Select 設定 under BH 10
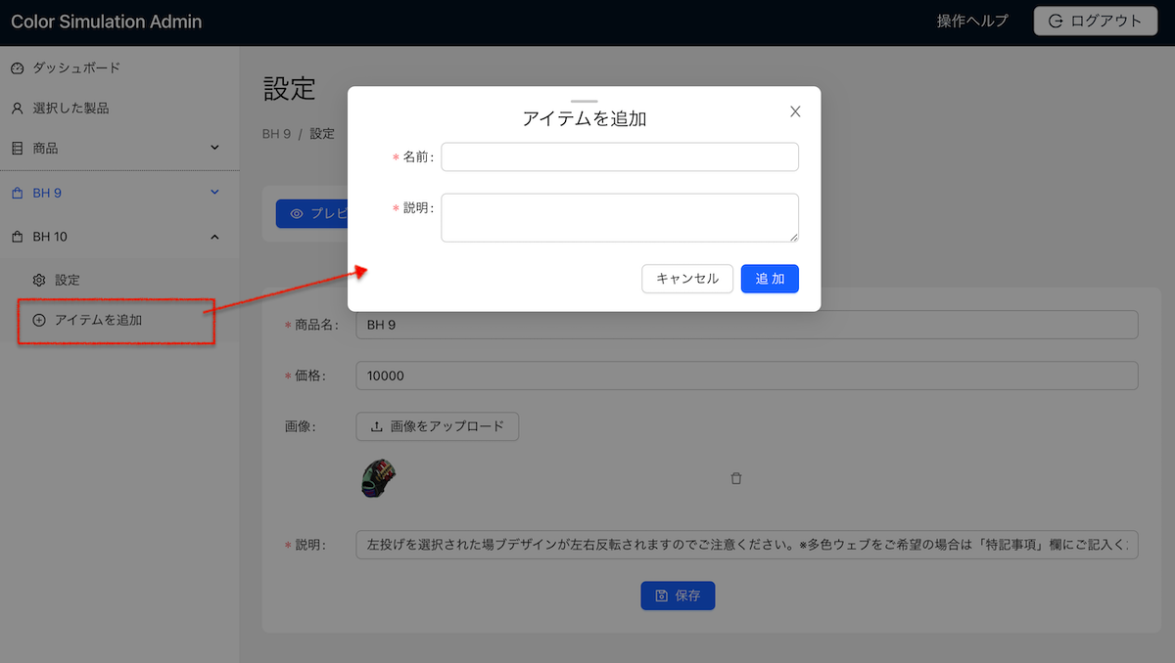Image resolution: width=1175 pixels, height=663 pixels. [68, 280]
